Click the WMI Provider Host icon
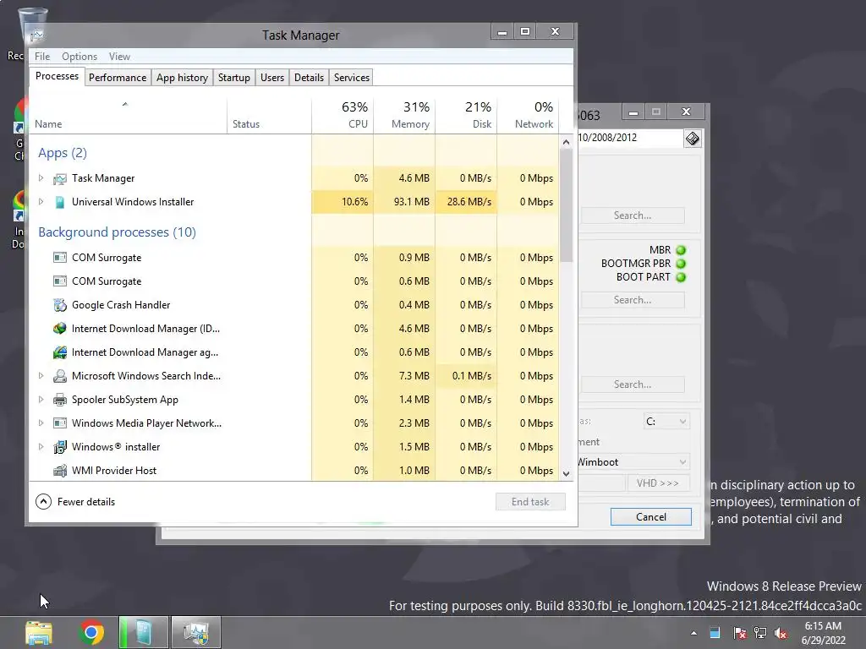This screenshot has height=649, width=866. 60,471
